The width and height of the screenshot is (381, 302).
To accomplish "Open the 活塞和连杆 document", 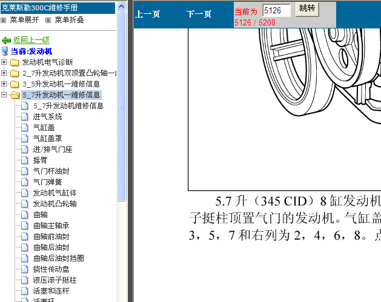I will click(x=51, y=291).
